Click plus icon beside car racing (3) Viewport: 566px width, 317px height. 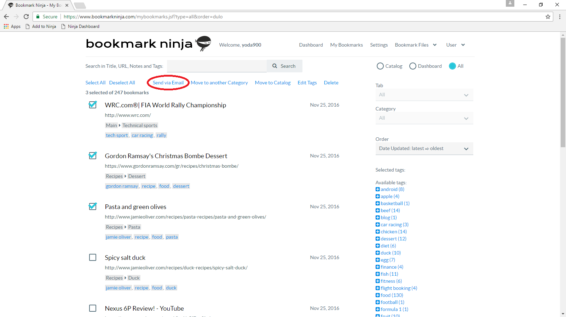coord(377,225)
